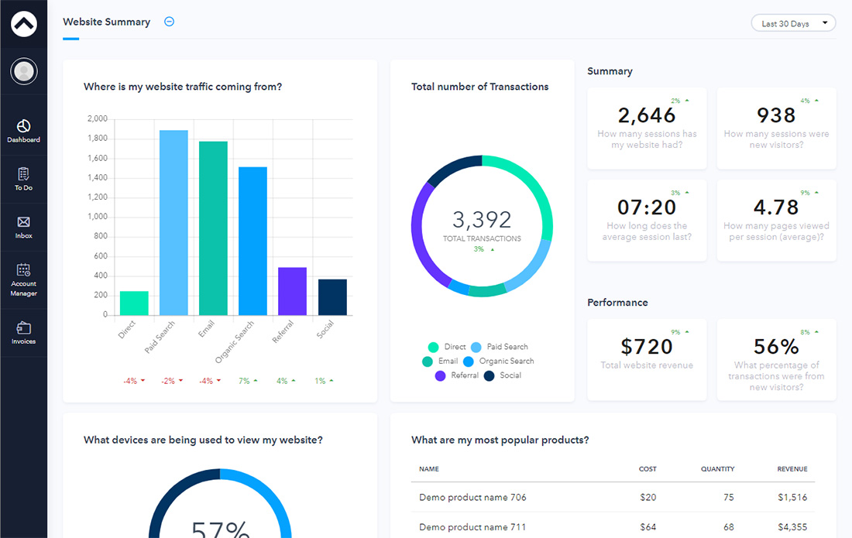Toggle Paid Search legend dot

[476, 348]
